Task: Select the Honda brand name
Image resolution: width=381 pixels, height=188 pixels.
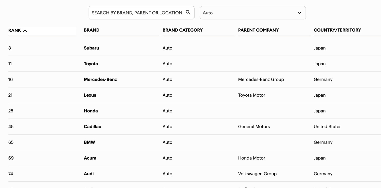Action: click(91, 111)
